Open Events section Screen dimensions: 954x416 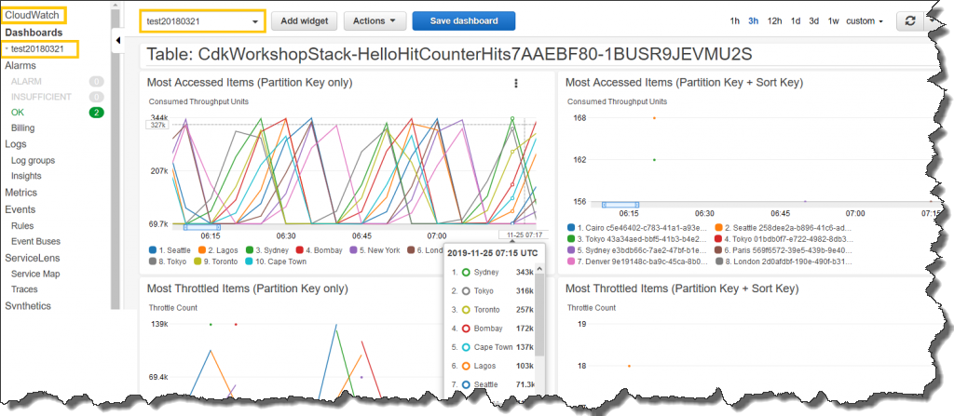pos(20,209)
